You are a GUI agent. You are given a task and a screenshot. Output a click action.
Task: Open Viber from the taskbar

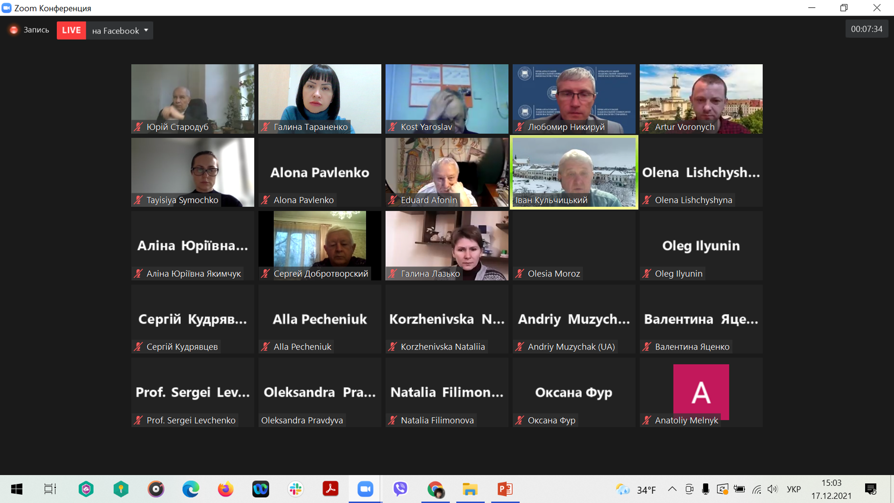(x=400, y=489)
